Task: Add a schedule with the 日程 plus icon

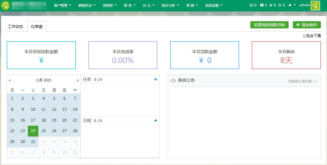Action: pyautogui.click(x=155, y=120)
